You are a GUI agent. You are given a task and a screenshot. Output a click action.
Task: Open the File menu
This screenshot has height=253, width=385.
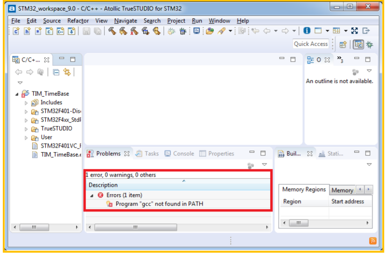pyautogui.click(x=16, y=21)
